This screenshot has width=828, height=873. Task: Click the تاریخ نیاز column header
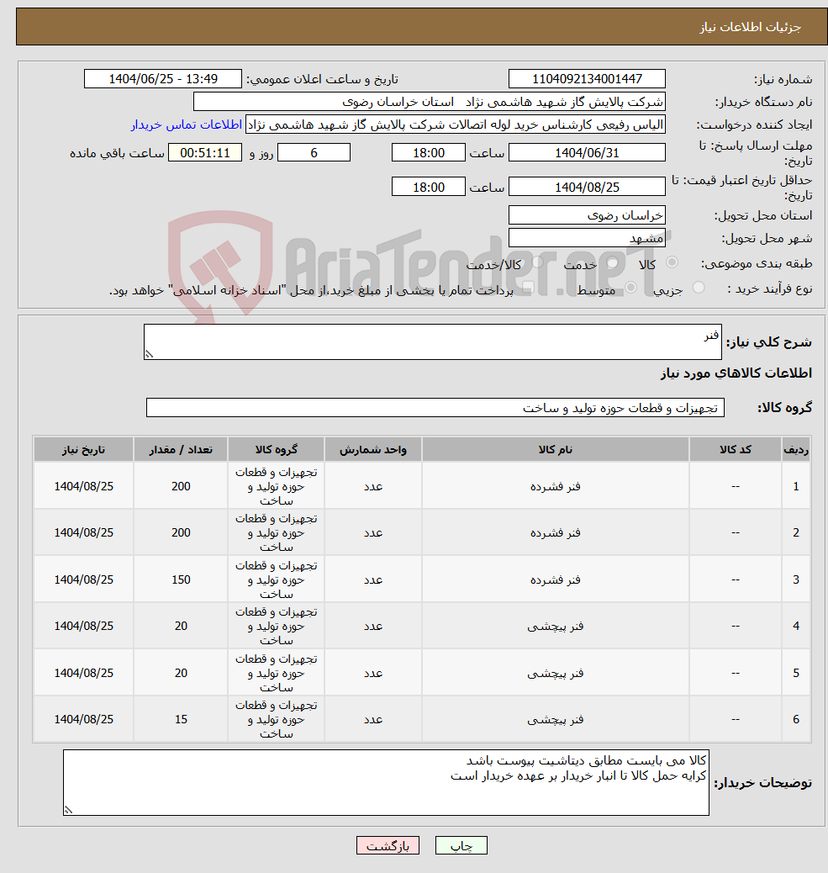tap(83, 449)
